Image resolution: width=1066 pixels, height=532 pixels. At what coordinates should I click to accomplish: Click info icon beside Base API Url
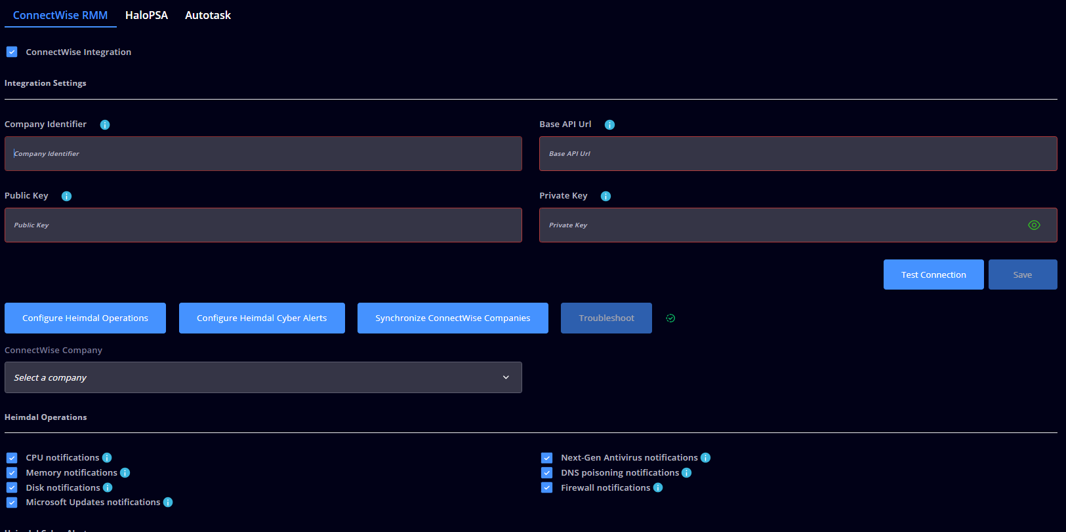(609, 124)
